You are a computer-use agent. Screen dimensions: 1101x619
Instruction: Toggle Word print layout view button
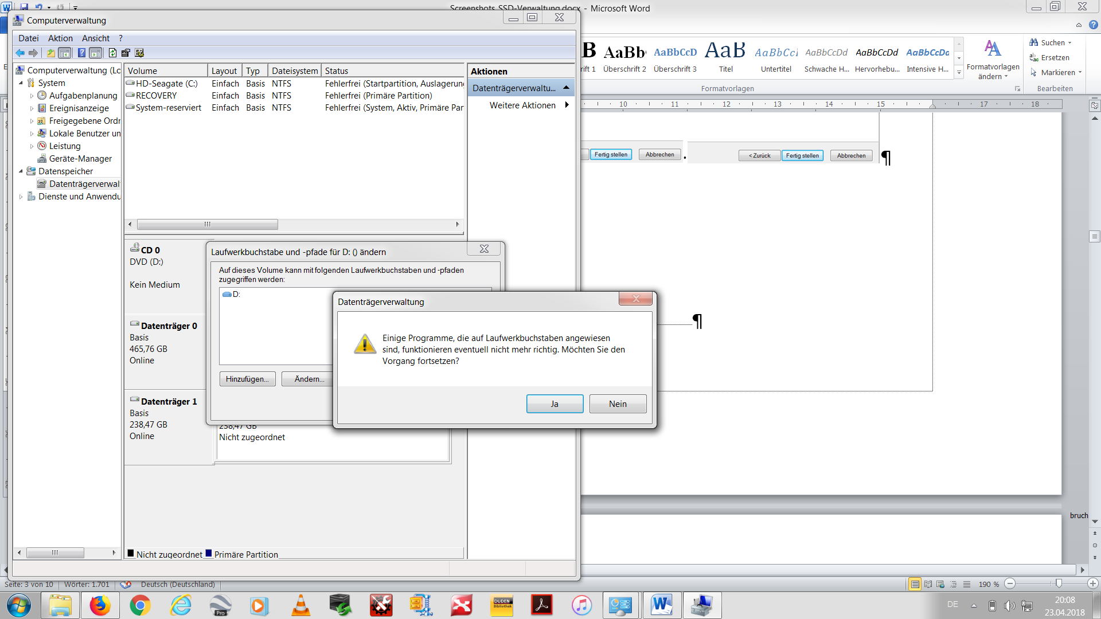coord(915,584)
